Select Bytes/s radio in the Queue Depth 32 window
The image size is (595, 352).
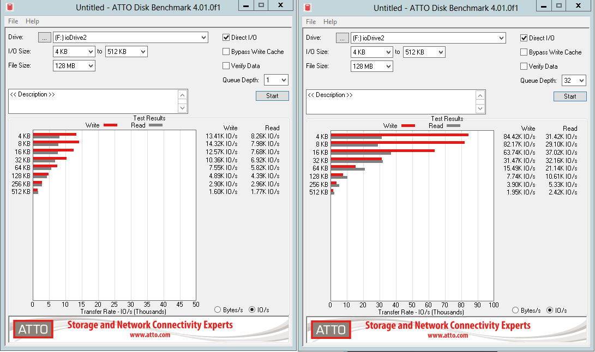tap(515, 310)
